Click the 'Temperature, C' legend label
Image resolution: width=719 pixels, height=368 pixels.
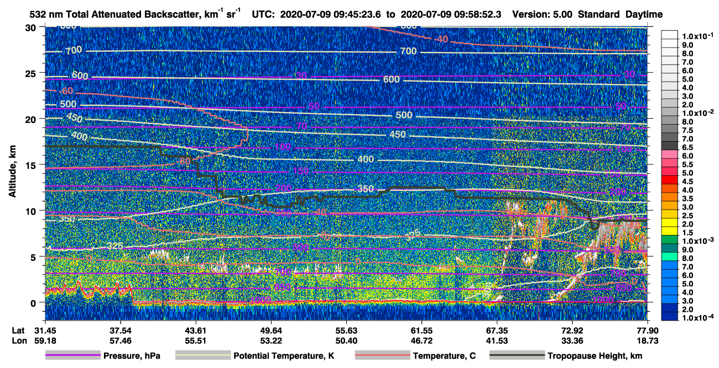click(x=444, y=356)
